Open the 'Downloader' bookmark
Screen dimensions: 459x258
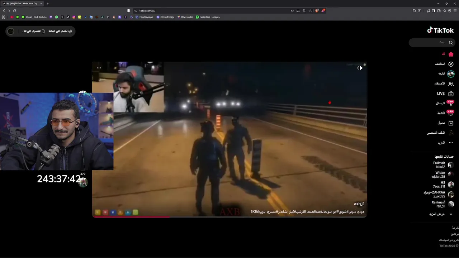185,17
